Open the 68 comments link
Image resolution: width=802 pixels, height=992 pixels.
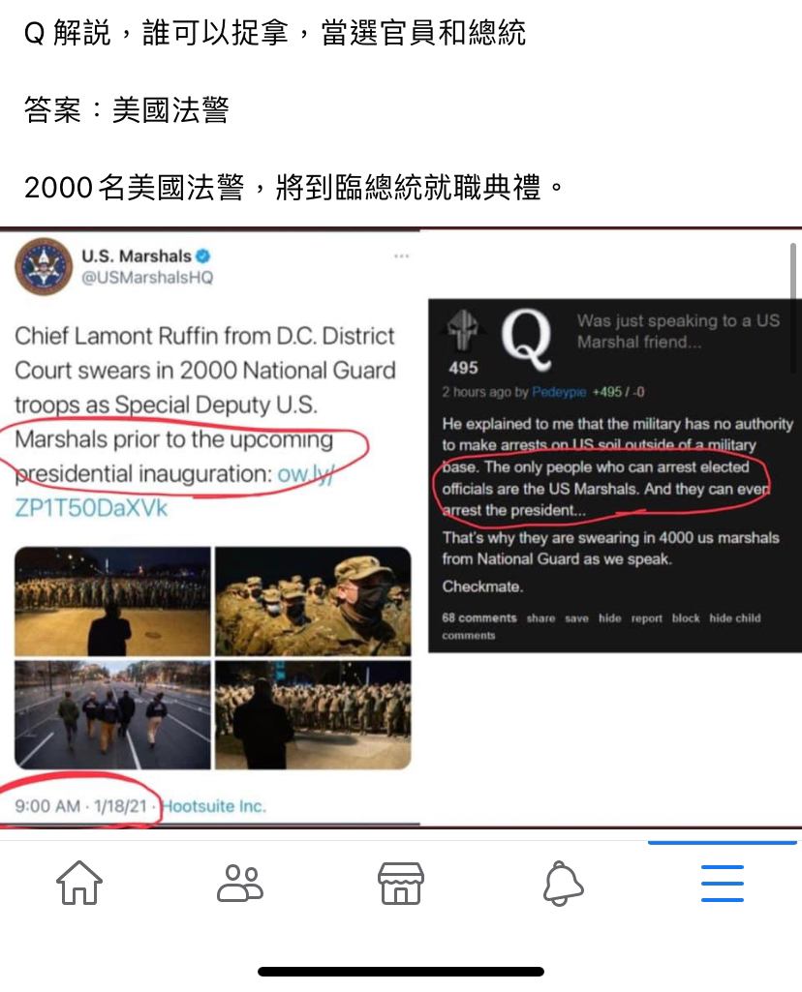(479, 617)
